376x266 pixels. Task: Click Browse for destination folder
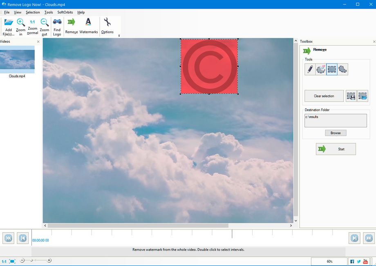pyautogui.click(x=336, y=133)
